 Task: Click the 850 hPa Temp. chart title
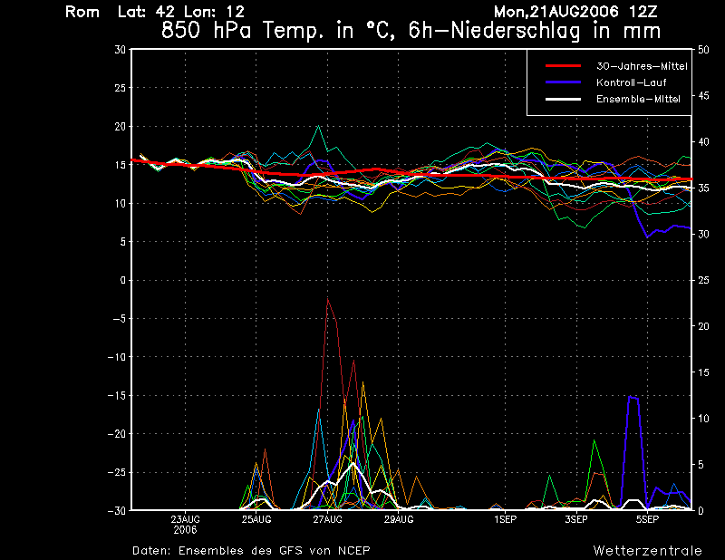click(411, 31)
